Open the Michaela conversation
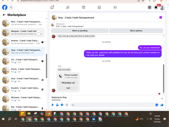This screenshot has width=169, height=127. click(23, 99)
